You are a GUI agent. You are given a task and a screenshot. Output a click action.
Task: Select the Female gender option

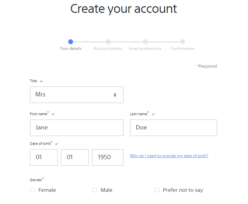32,190
